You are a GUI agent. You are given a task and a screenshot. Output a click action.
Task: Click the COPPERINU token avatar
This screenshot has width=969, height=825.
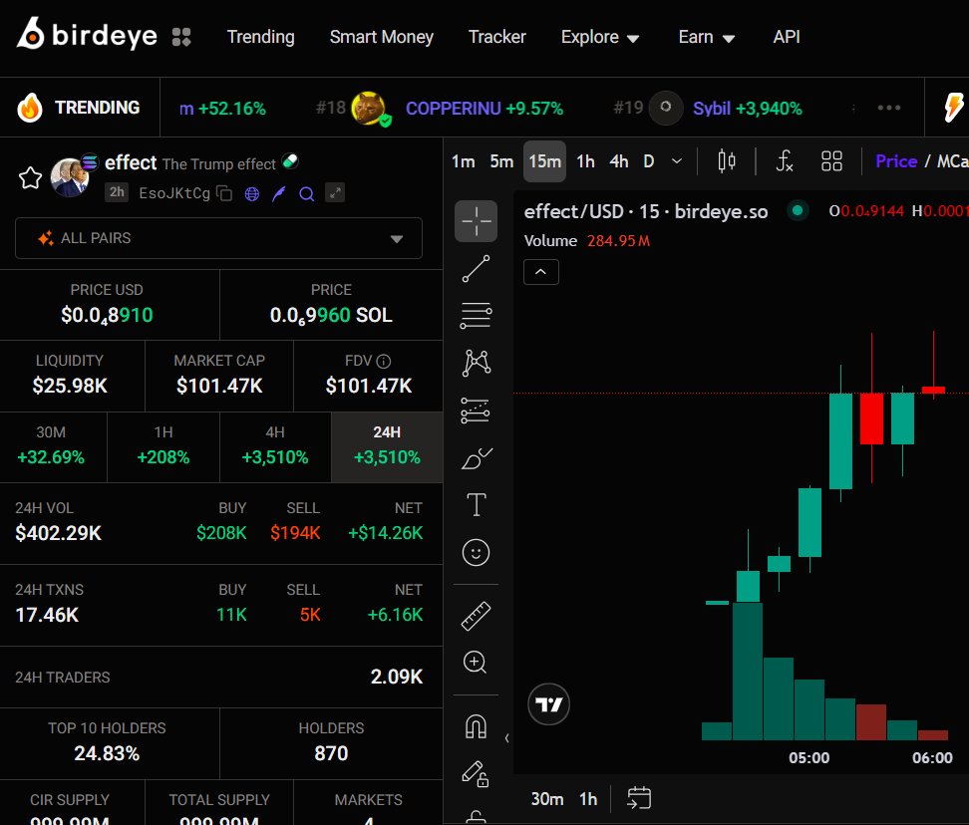pos(368,108)
